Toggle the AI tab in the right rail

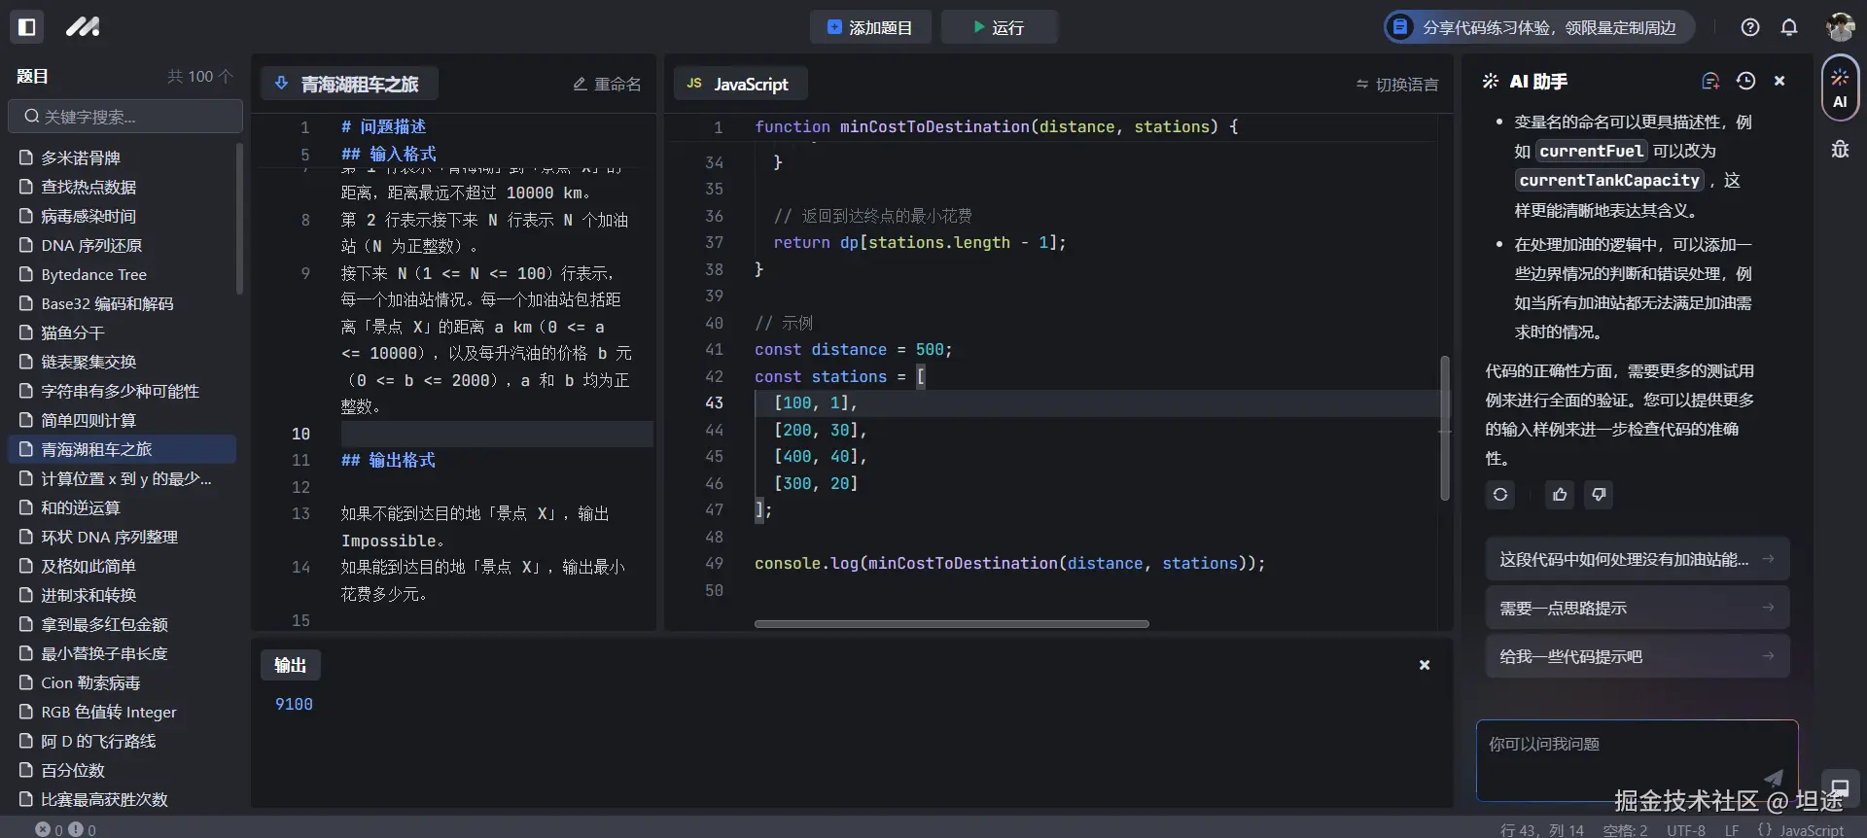click(1840, 89)
